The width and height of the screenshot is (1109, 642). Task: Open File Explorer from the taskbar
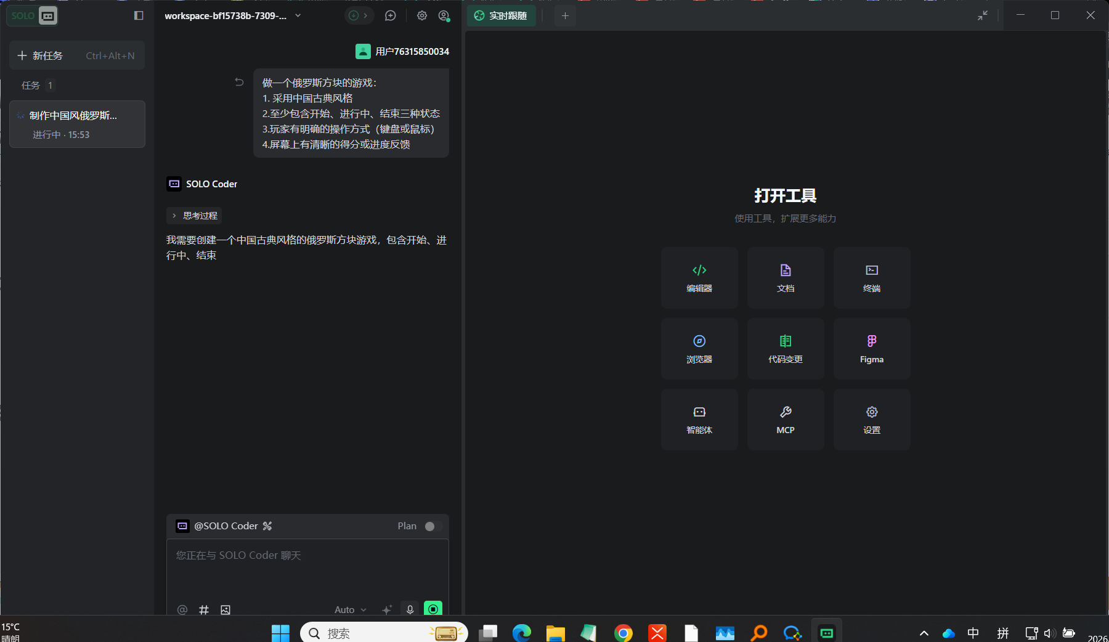556,633
